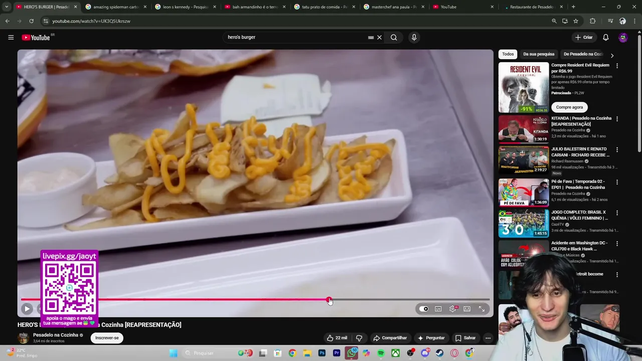Open options menu for the Pé de Fava video
Image resolution: width=642 pixels, height=361 pixels.
pyautogui.click(x=617, y=182)
